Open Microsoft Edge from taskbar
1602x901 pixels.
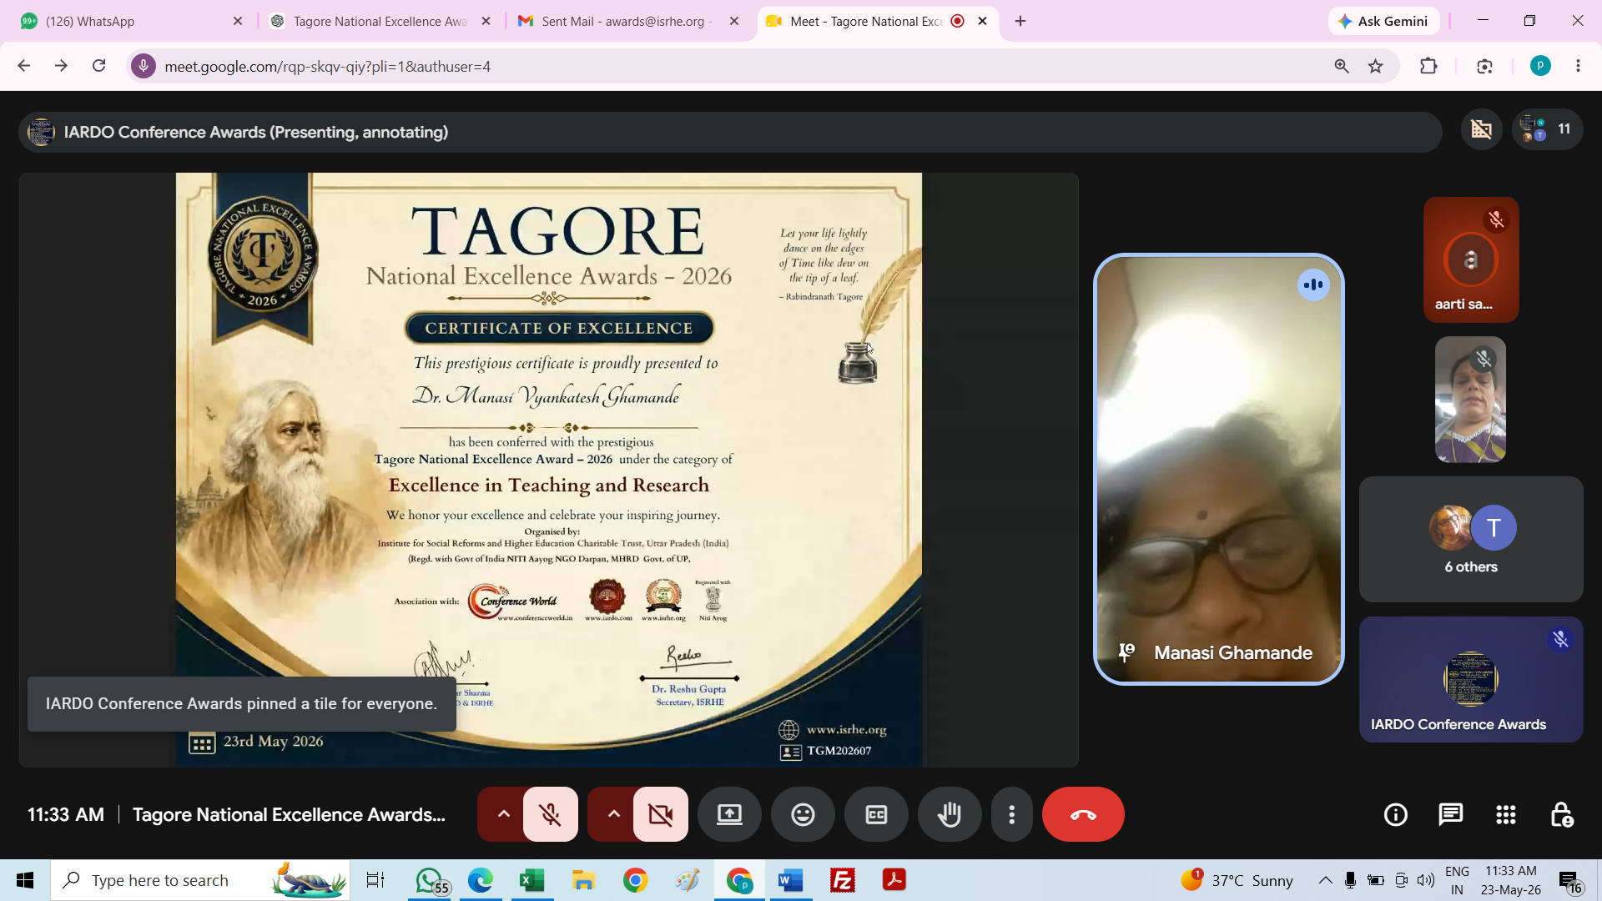click(481, 880)
